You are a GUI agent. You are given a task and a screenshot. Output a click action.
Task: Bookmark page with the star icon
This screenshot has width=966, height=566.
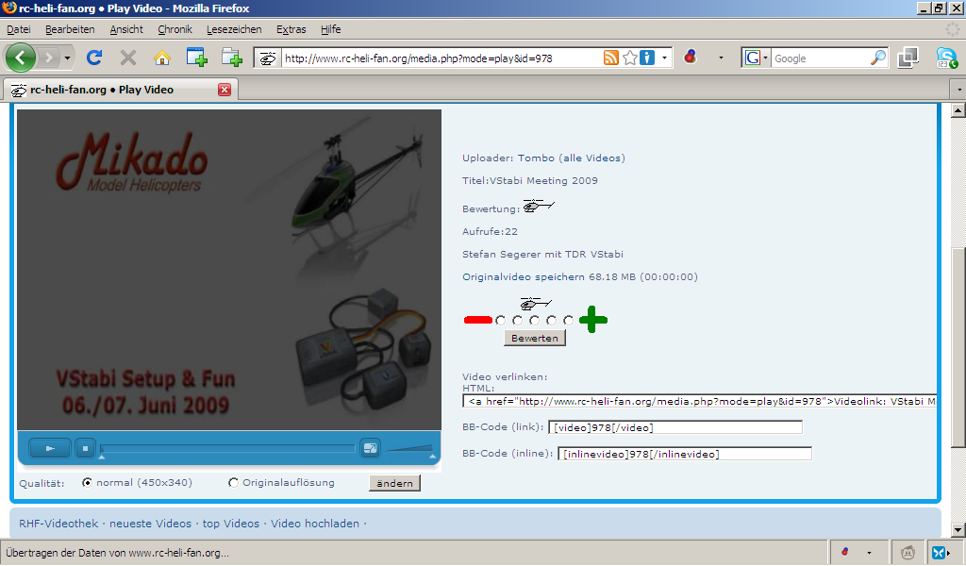coord(629,58)
